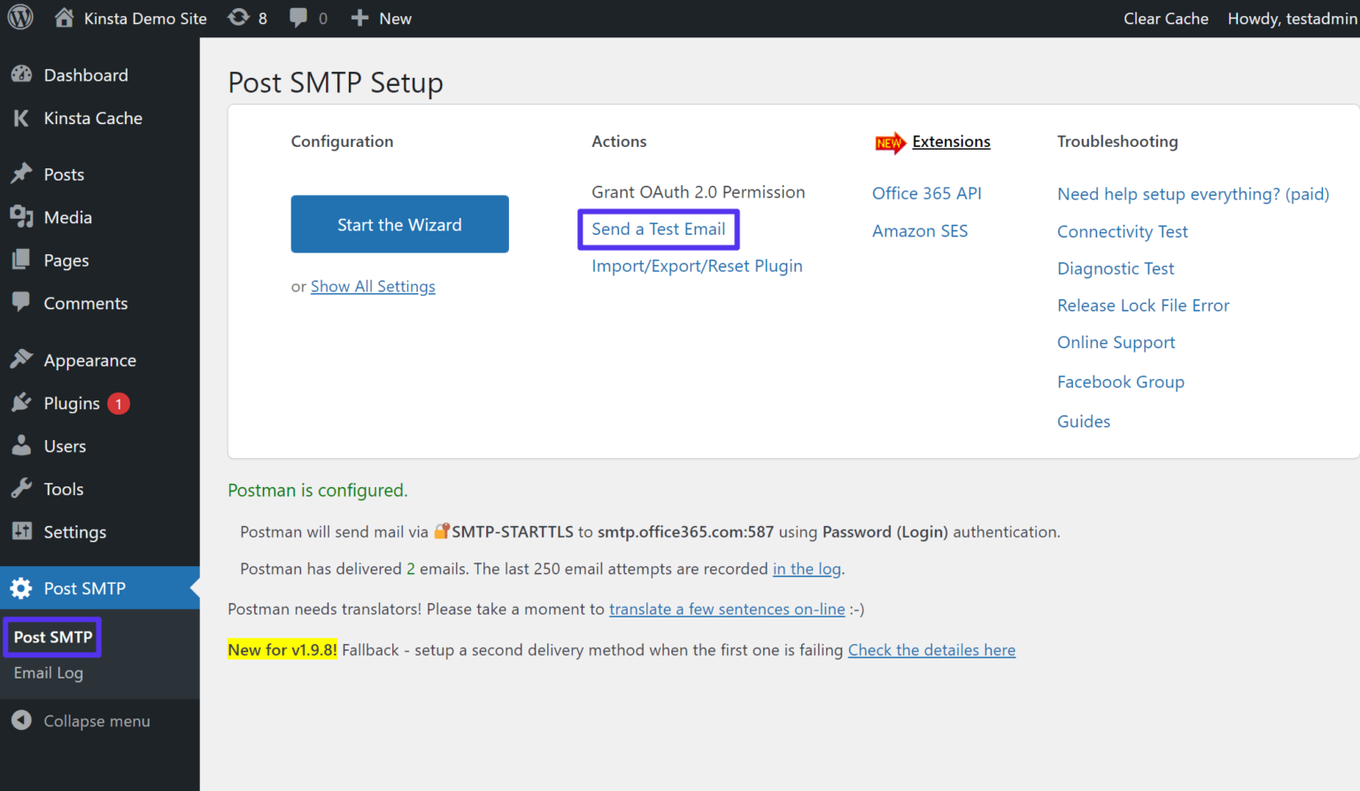
Task: Click the NEW Extensions arrow badge
Action: [891, 142]
